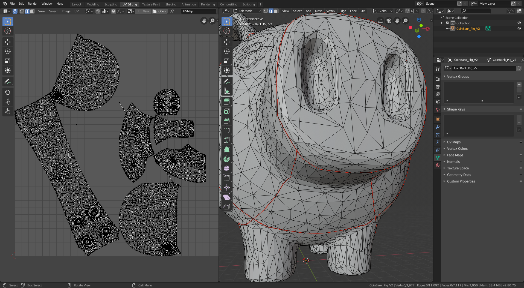Hide CoinBank_Pig_V2 object in outliner
524x288 pixels.
[x=519, y=29]
